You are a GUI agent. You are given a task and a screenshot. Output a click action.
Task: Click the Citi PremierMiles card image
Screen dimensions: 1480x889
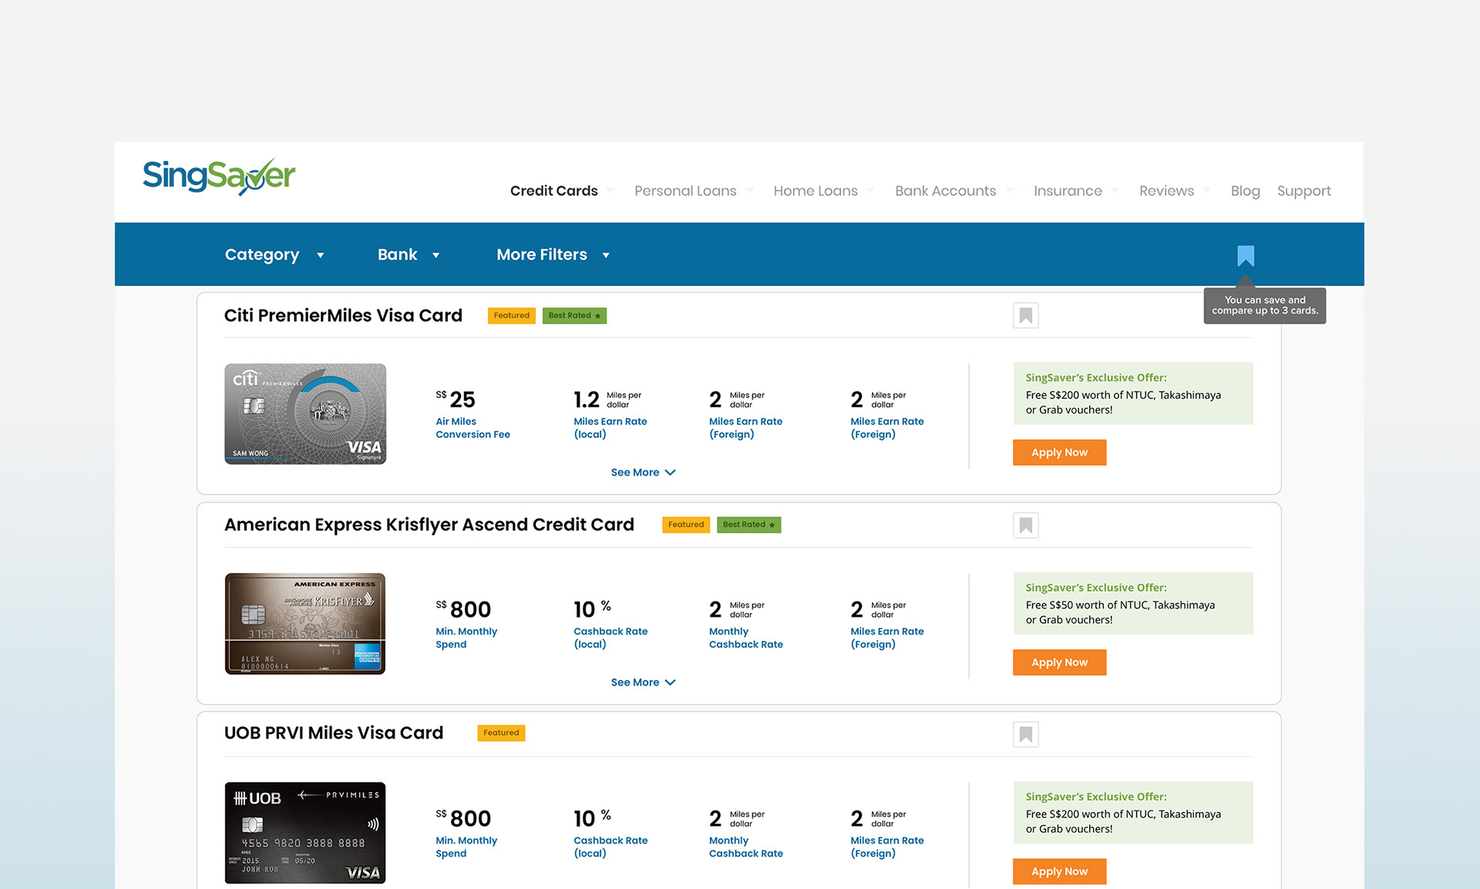tap(305, 414)
